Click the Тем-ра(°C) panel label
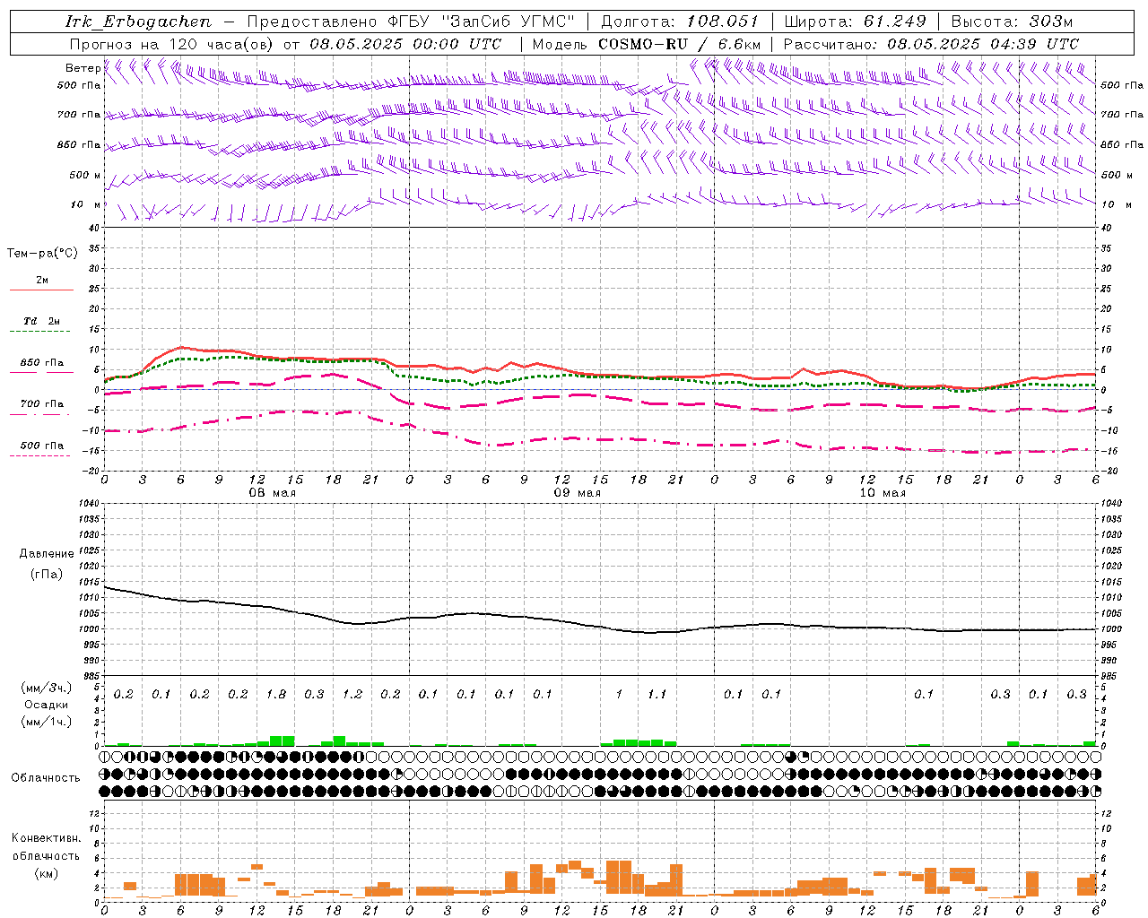This screenshot has height=918, width=1148. 42,254
